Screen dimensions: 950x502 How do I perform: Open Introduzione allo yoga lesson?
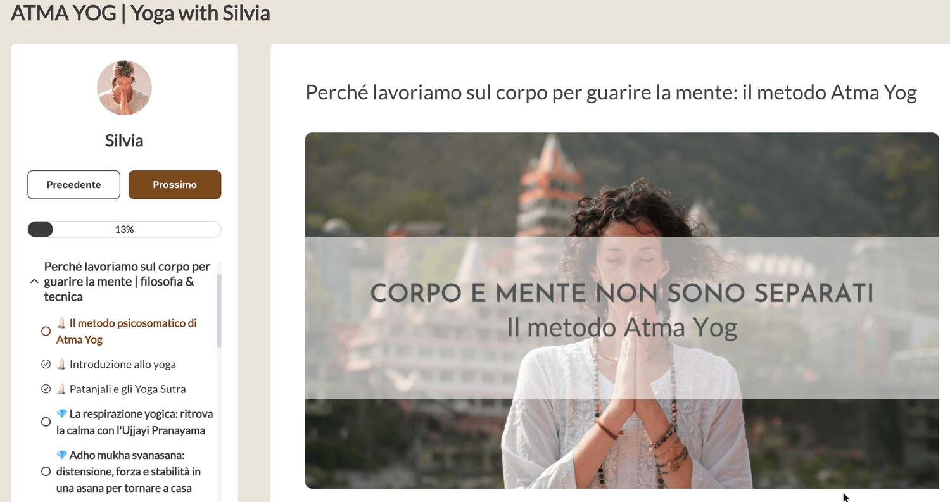123,364
